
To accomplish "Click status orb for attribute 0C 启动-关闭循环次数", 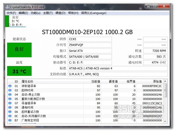I will [x=10, y=116].
